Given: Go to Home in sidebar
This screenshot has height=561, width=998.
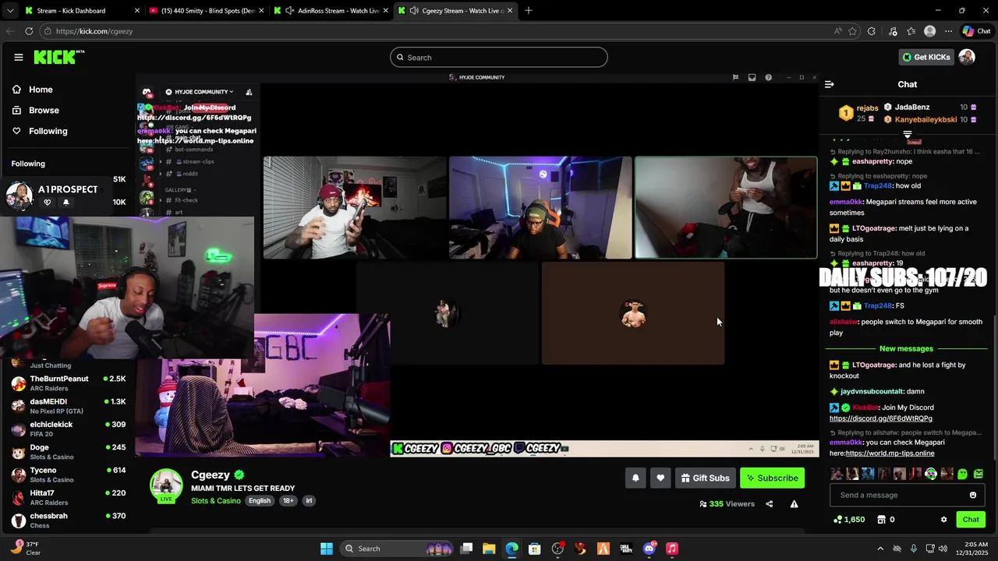Looking at the screenshot, I should click(33, 90).
